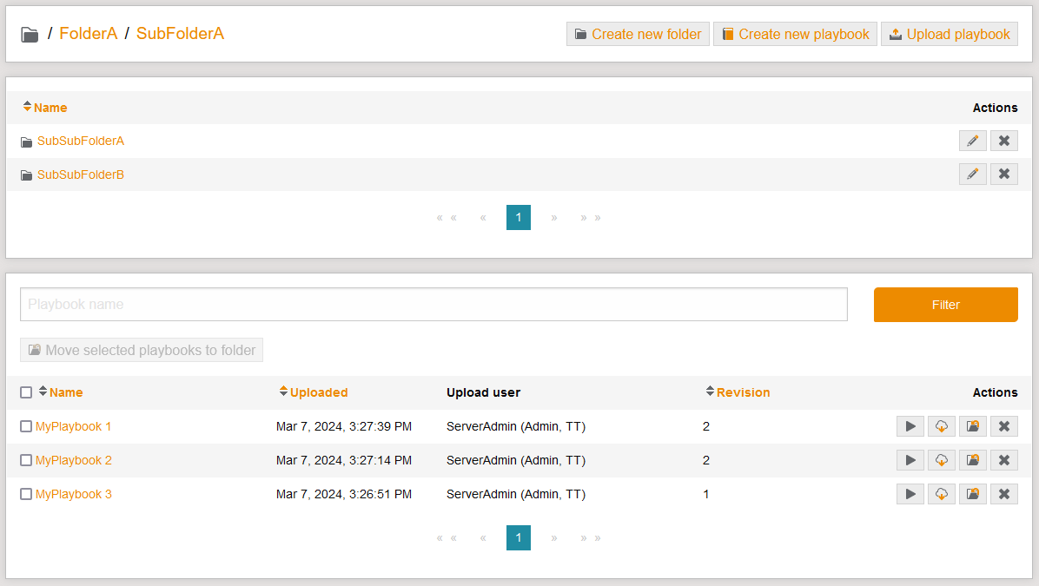Delete MyPlaybook 1 with X icon
This screenshot has width=1039, height=586.
pyautogui.click(x=1003, y=426)
